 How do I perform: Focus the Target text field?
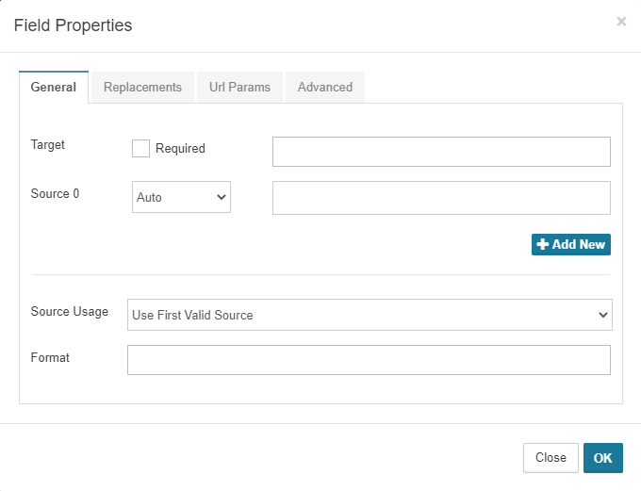(x=441, y=152)
